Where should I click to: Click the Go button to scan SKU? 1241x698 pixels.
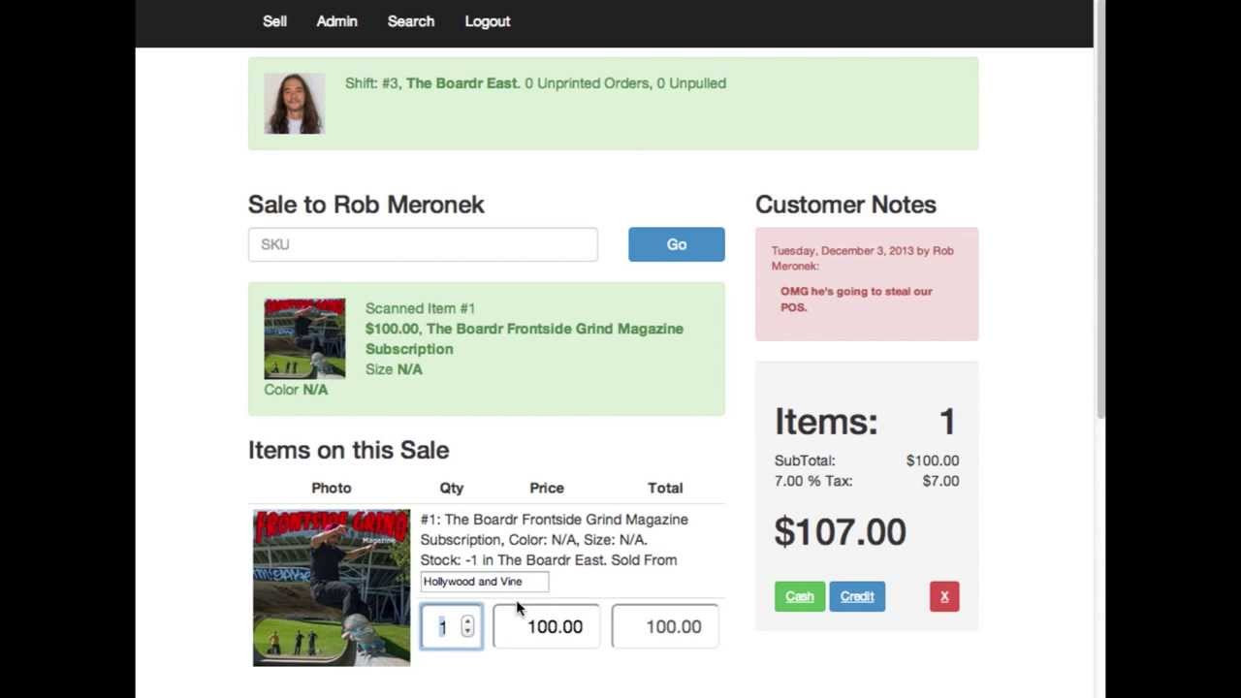[676, 244]
